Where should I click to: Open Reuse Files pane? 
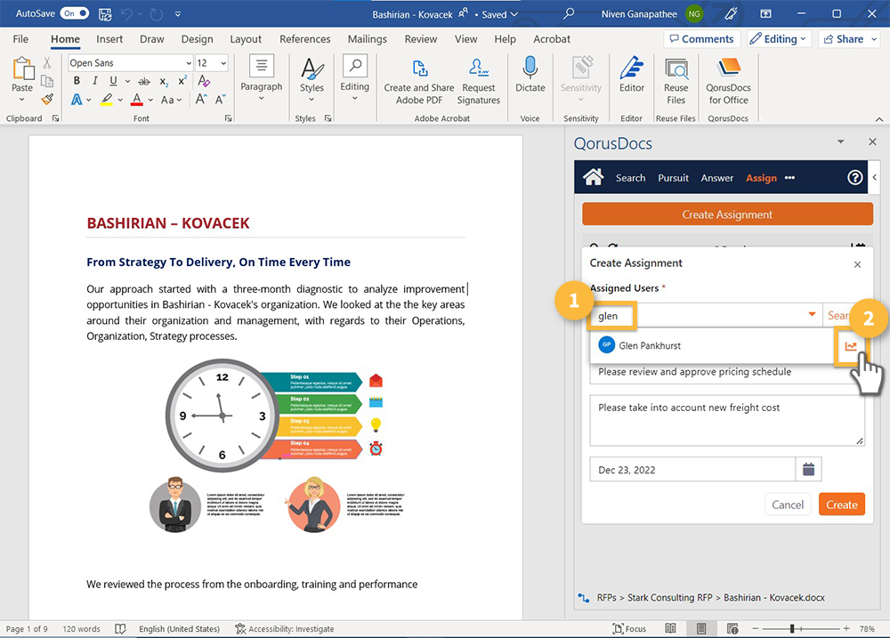676,81
